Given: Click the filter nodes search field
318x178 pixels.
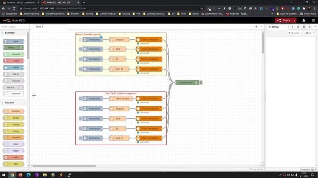Looking at the screenshot, I should [14, 27].
